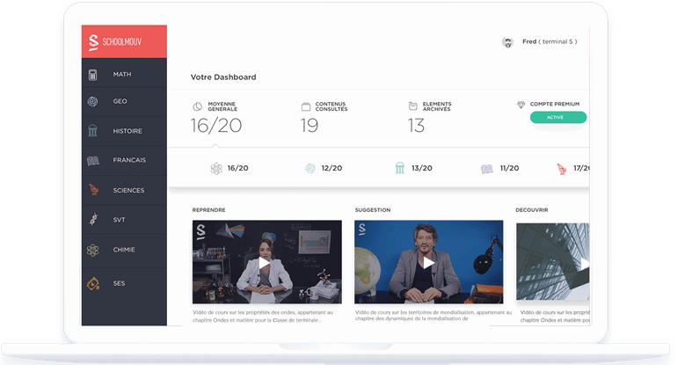This screenshot has width=677, height=365.
Task: Open the SES sidebar icon
Action: pos(92,283)
